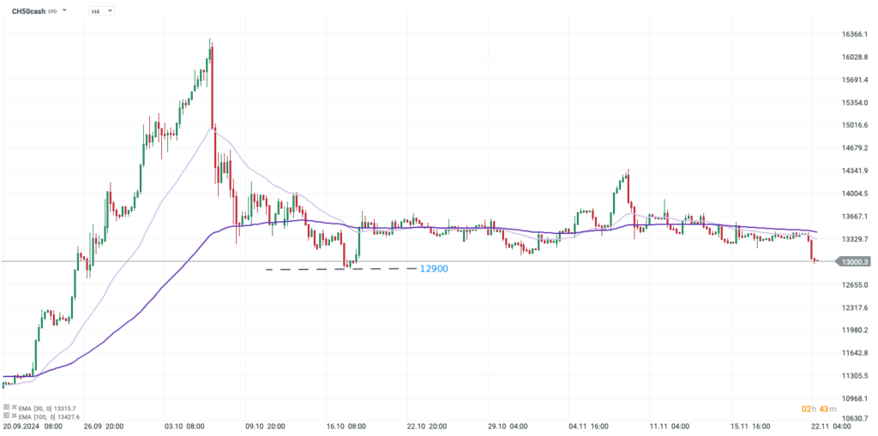Select the 12900 support level label
Image resolution: width=878 pixels, height=436 pixels.
[434, 269]
